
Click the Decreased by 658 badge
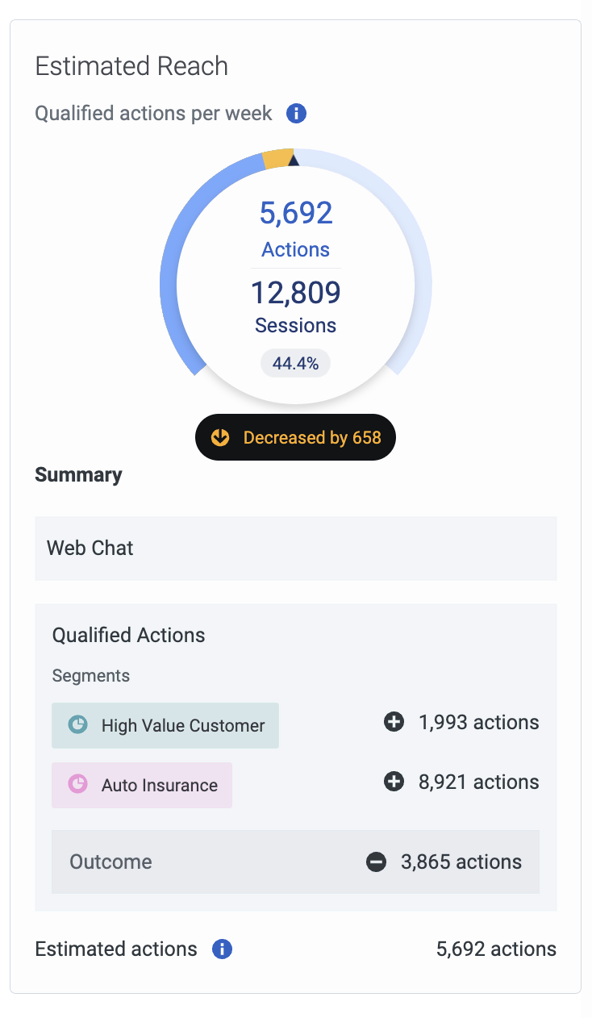(x=295, y=437)
